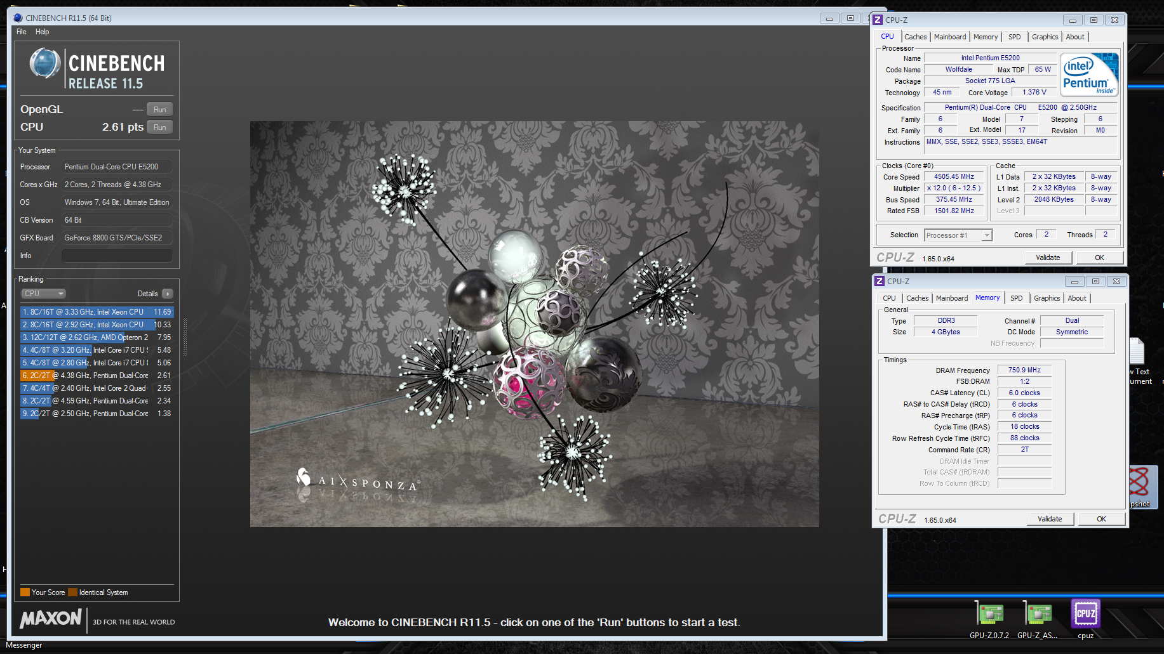Click DRAM Frequency value 750.9 MHz

pyautogui.click(x=1024, y=370)
